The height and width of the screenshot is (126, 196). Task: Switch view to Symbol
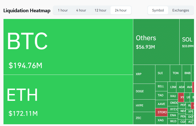click(x=158, y=10)
